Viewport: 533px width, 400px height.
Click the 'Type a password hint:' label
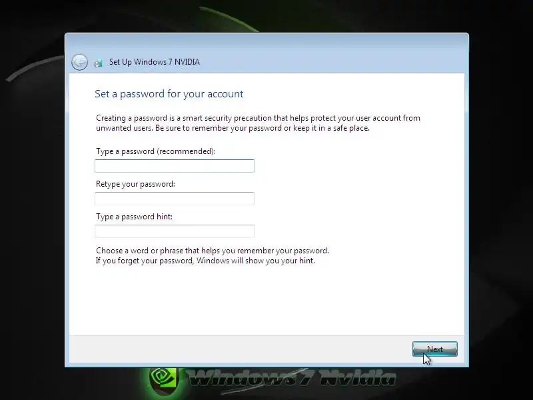(134, 217)
